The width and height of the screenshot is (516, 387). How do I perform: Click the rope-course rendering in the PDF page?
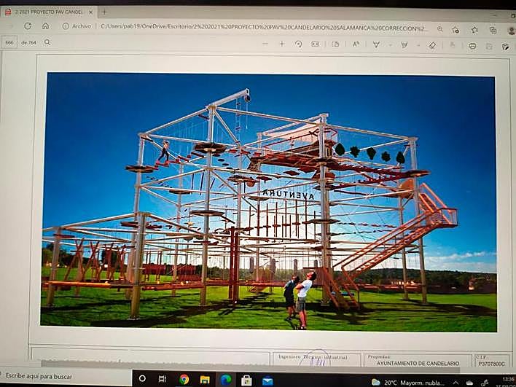point(268,202)
